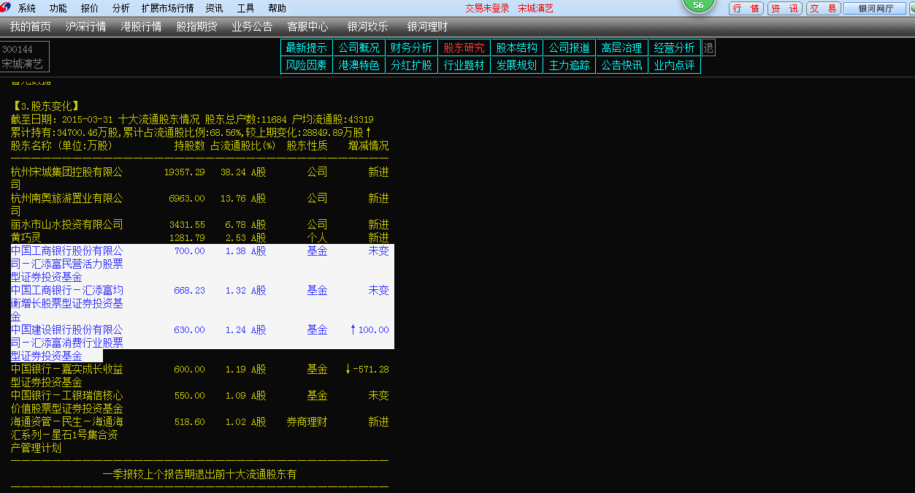Open 股指期货 section
This screenshot has height=493, width=915.
pyautogui.click(x=197, y=27)
